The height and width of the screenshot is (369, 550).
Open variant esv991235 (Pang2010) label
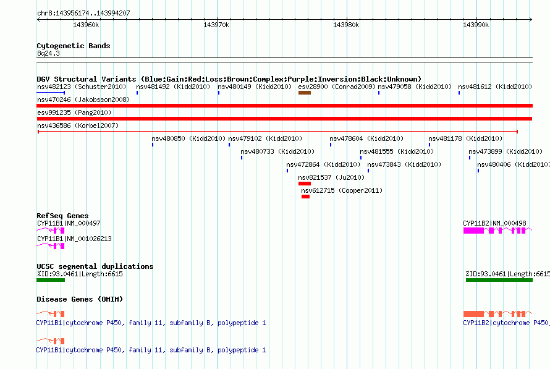tap(74, 112)
